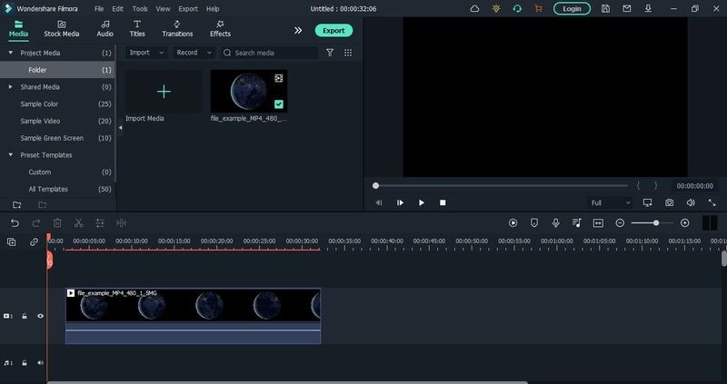Adjust preview volume speaker icon
This screenshot has width=727, height=384.
coord(691,202)
